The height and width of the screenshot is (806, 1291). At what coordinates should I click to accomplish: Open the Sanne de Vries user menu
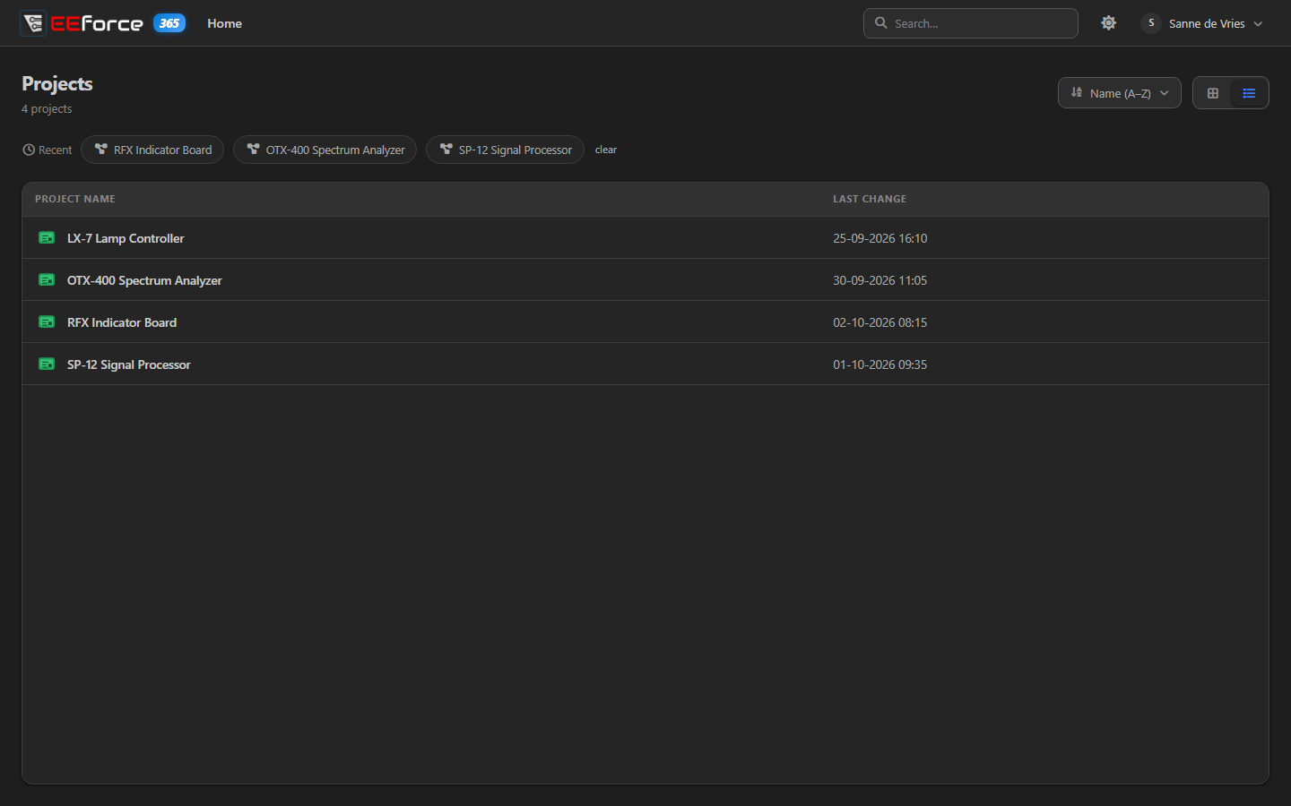(x=1202, y=23)
